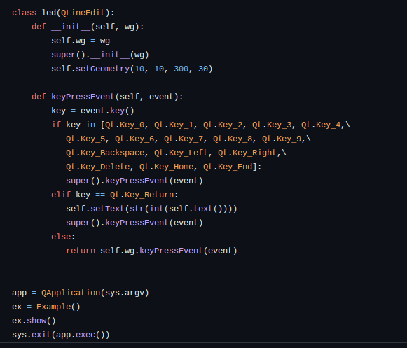Image resolution: width=407 pixels, height=348 pixels.
Task: Click the 'key = event.key()' line
Action: (92, 111)
